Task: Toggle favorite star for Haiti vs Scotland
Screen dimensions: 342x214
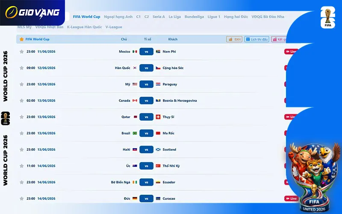Action: [x=22, y=149]
